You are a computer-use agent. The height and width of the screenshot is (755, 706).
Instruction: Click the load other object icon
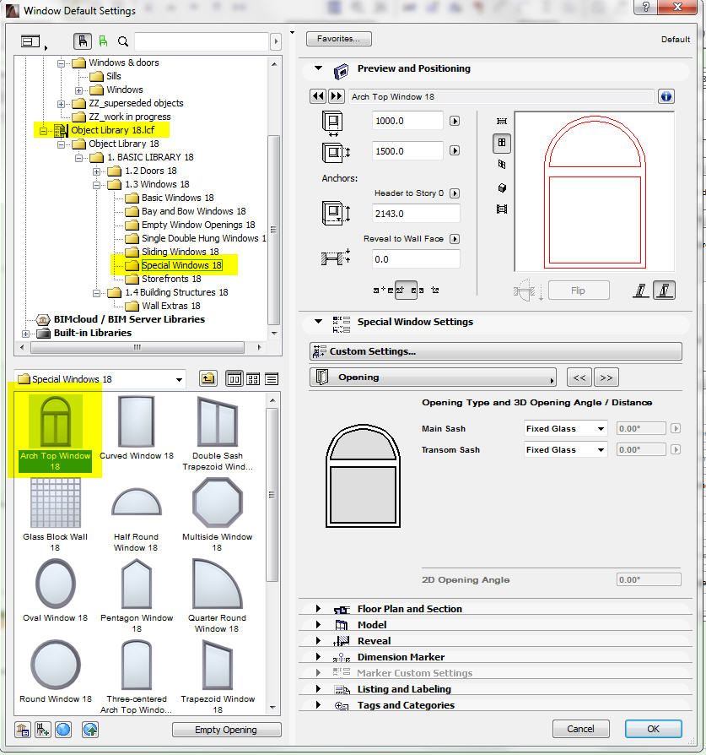(x=43, y=730)
